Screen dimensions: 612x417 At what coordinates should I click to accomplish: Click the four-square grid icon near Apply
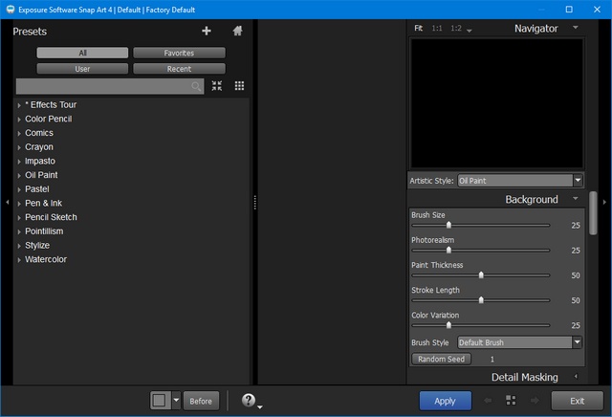tap(511, 401)
